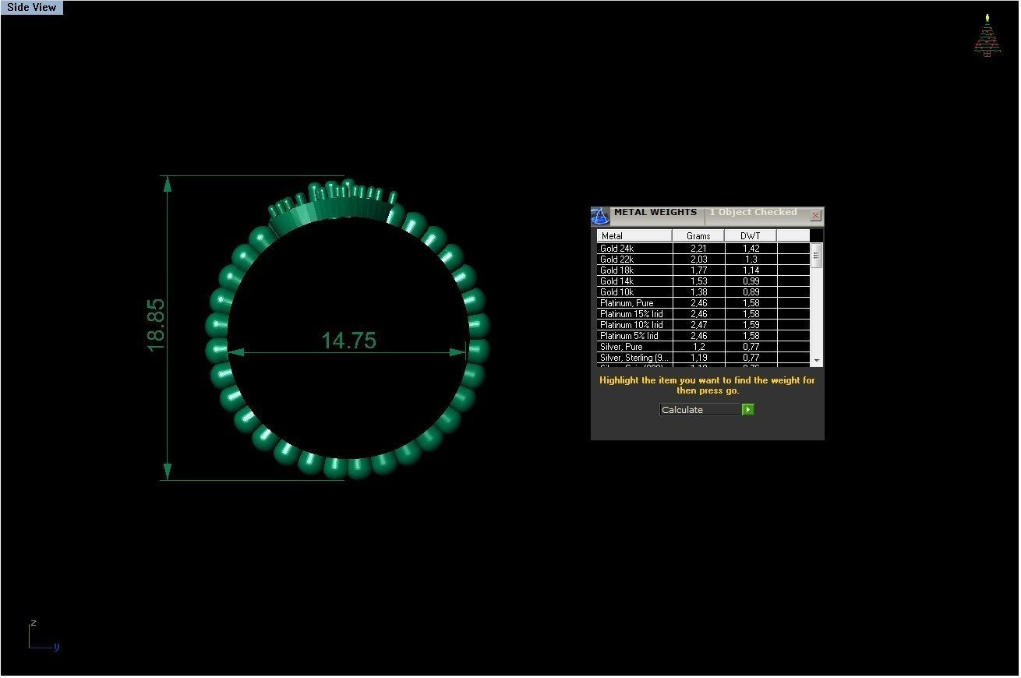Viewport: 1021px width, 678px height.
Task: Click the 1,2 grams value
Action: click(698, 347)
